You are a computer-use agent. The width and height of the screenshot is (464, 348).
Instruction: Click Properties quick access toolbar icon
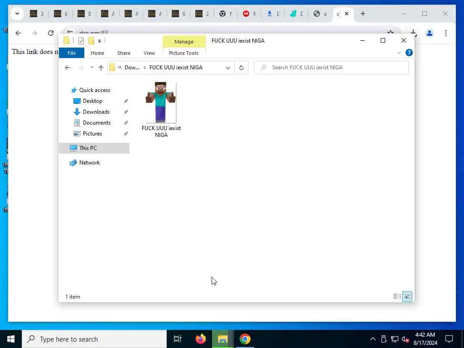coord(81,41)
